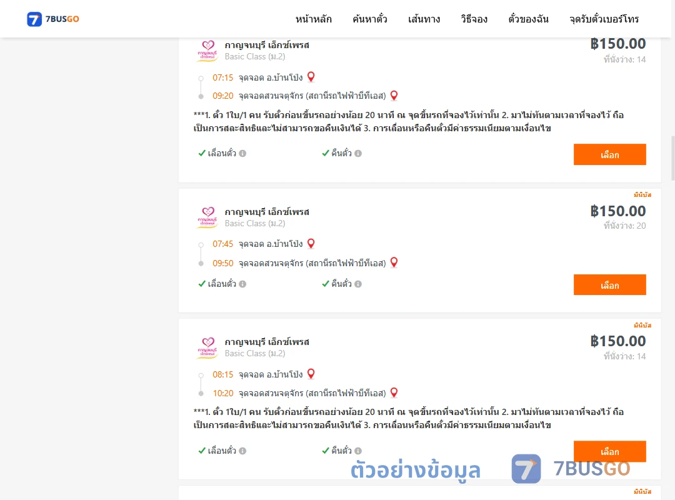Show map pin for 10:20 สวนจตุจักร stop
675x500 pixels.
[x=394, y=392]
